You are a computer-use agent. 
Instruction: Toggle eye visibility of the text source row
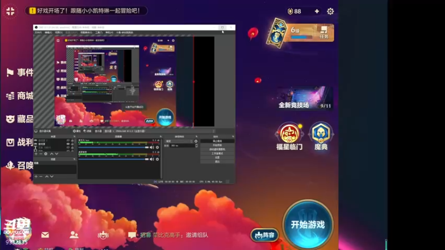(x=68, y=147)
